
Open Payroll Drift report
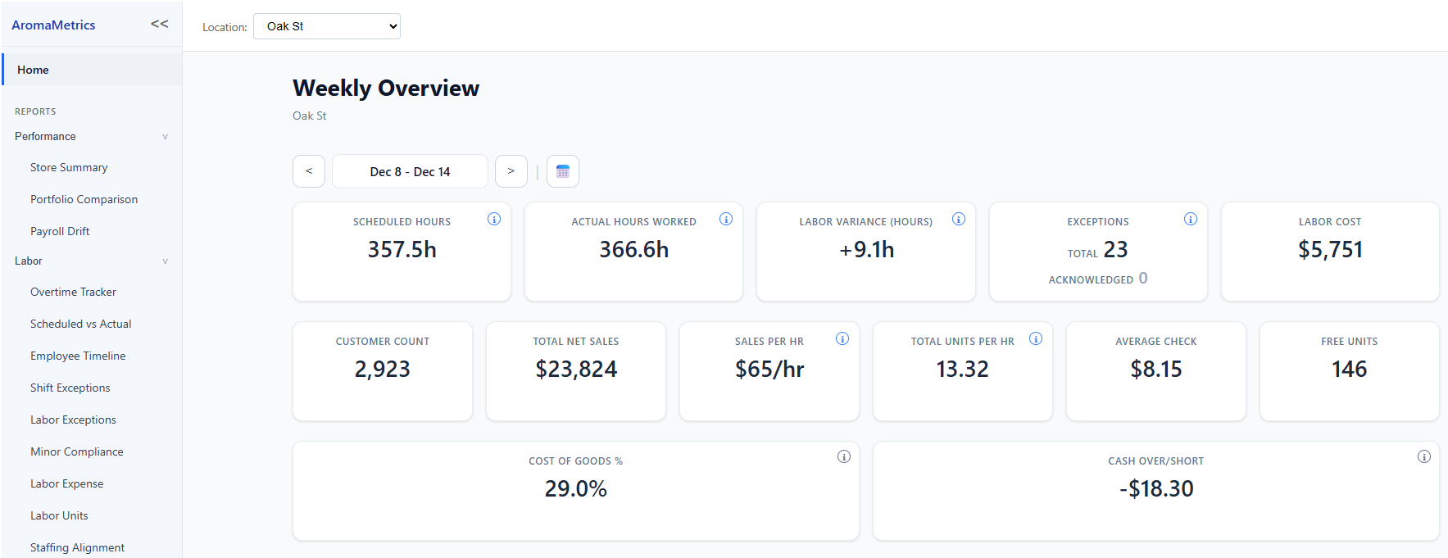(60, 231)
